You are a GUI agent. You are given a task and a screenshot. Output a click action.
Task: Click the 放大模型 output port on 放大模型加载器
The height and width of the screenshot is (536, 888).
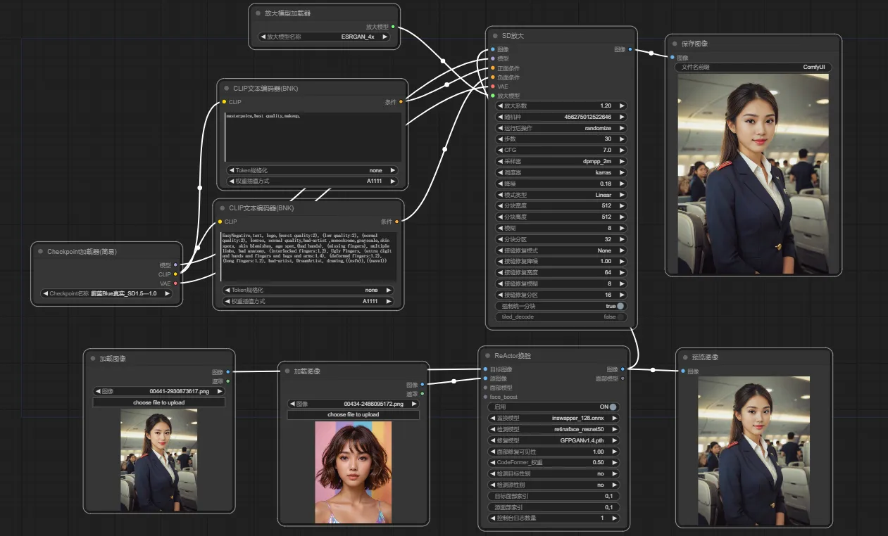coord(393,27)
